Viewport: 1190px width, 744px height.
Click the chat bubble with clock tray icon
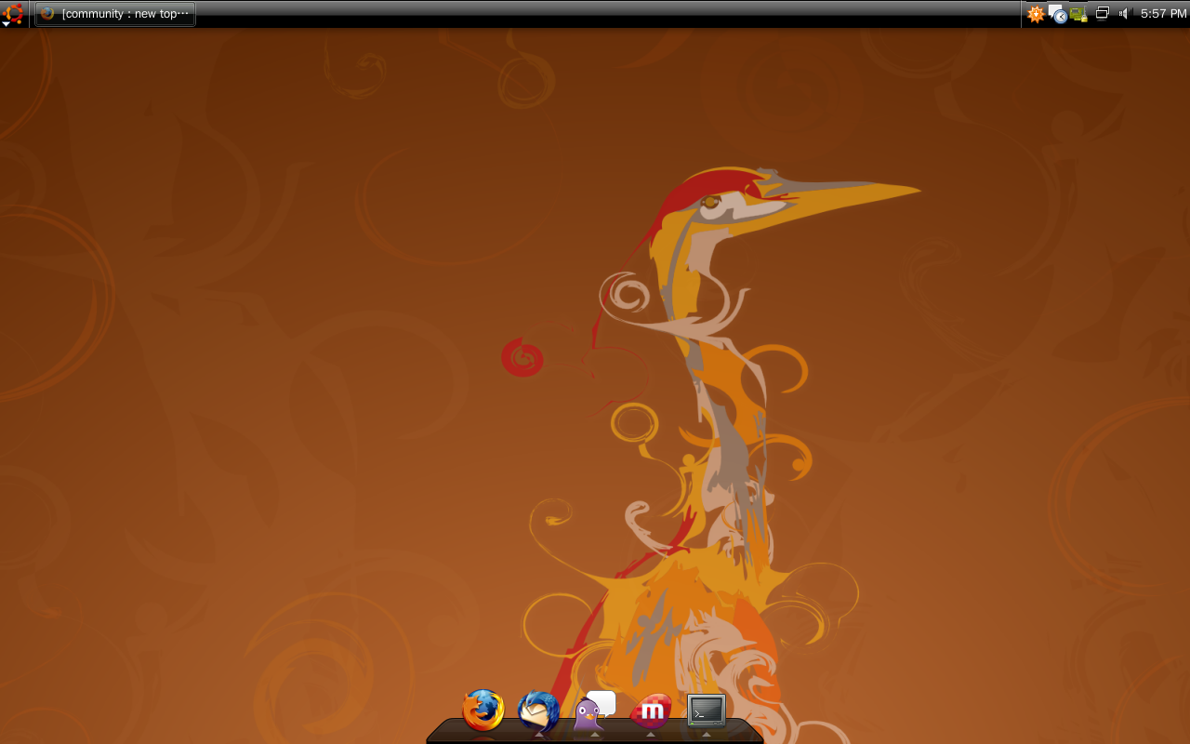1057,14
